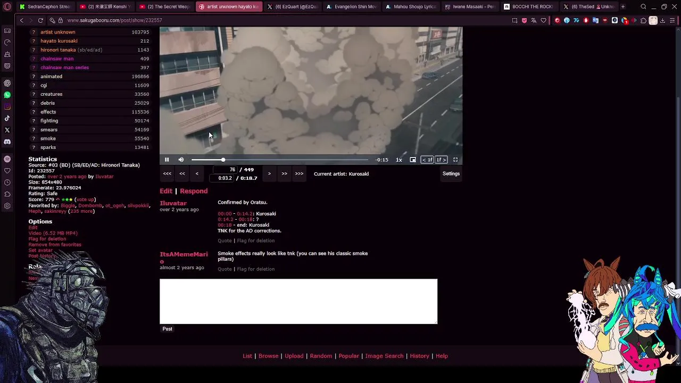Open a new browser tab with plus
The height and width of the screenshot is (383, 681).
623,7
